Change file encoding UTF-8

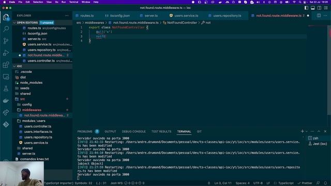pyautogui.click(x=258, y=183)
